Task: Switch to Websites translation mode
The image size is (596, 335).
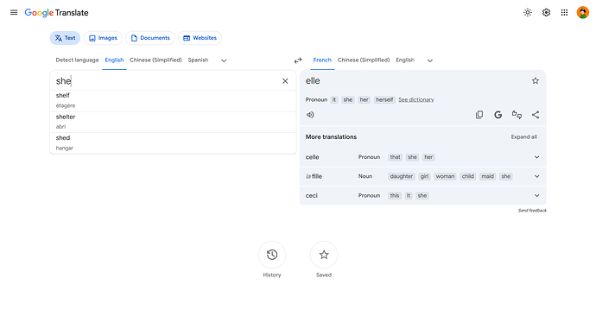Action: click(x=200, y=38)
